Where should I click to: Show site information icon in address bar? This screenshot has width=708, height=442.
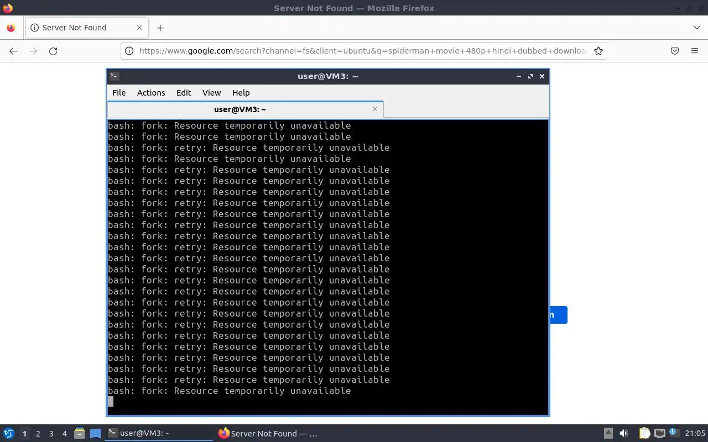click(x=129, y=51)
